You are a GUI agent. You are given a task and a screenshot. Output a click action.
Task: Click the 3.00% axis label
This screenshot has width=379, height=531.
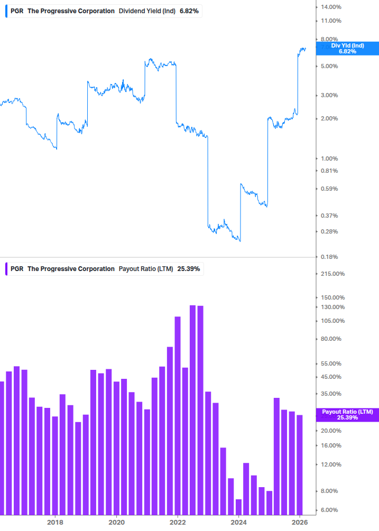pos(329,96)
